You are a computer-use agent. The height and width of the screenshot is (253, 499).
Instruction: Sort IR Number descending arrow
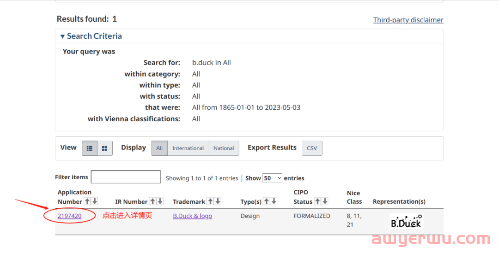(x=160, y=201)
